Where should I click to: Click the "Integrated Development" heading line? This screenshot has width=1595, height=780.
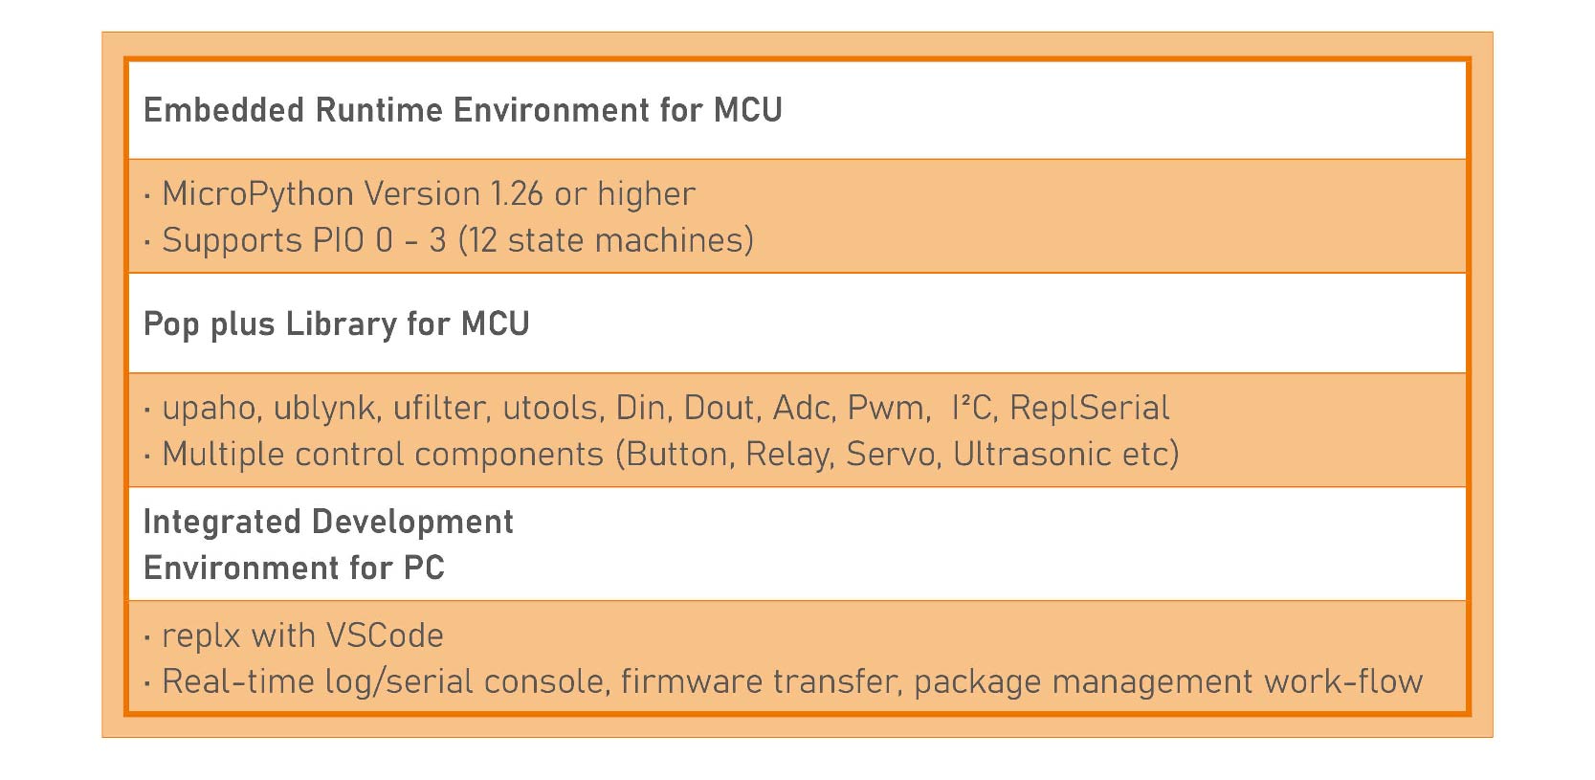pos(328,523)
